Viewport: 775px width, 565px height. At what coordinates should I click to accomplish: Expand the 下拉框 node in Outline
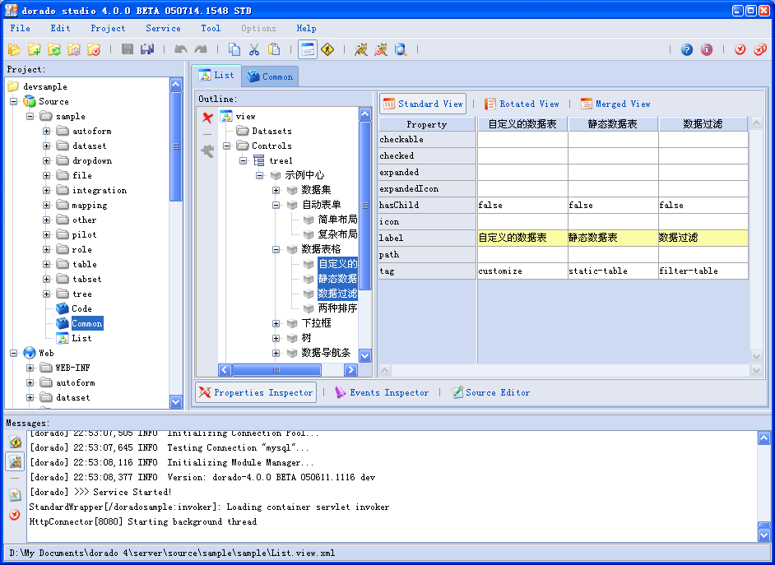[x=276, y=323]
